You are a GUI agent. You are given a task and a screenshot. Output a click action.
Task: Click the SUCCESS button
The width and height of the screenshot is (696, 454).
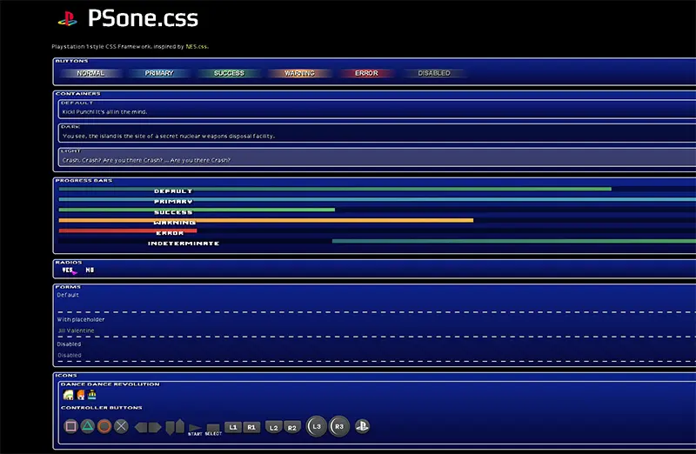tap(229, 73)
